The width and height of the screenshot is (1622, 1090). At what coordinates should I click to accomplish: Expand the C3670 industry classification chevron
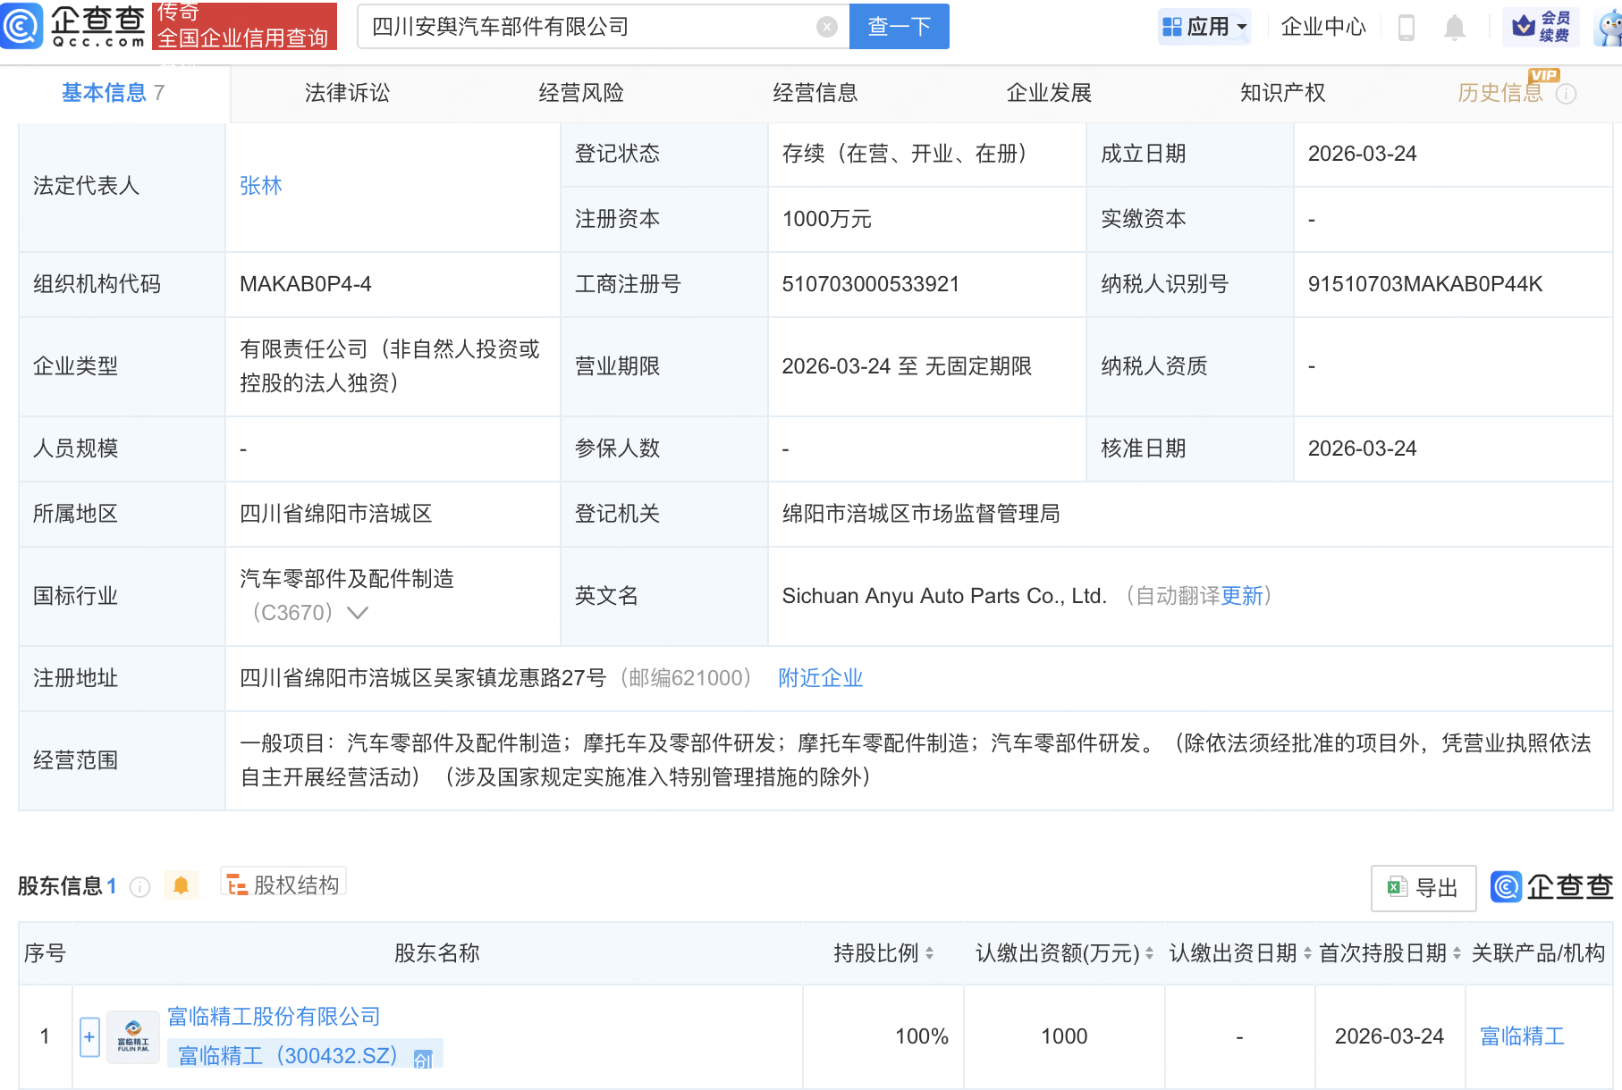coord(357,614)
